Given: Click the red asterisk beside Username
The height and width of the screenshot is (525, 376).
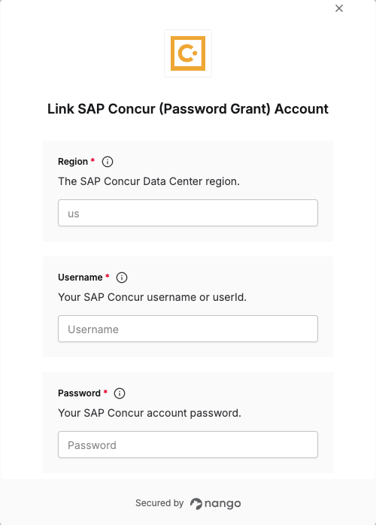Looking at the screenshot, I should coord(107,276).
